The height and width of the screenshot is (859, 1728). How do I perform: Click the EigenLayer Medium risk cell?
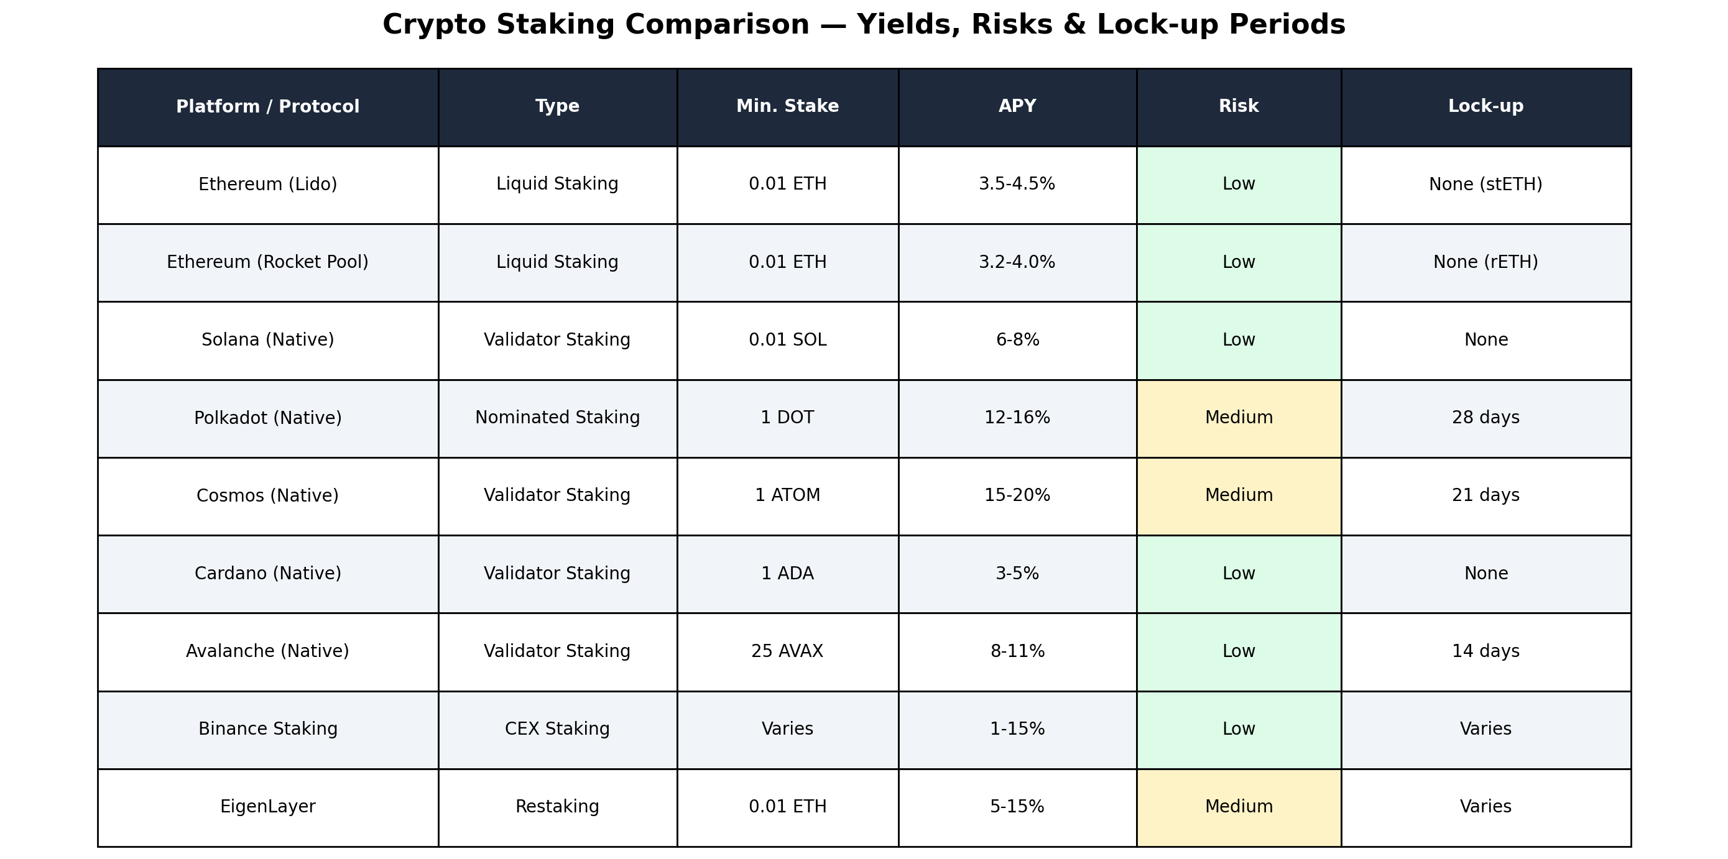point(1238,807)
